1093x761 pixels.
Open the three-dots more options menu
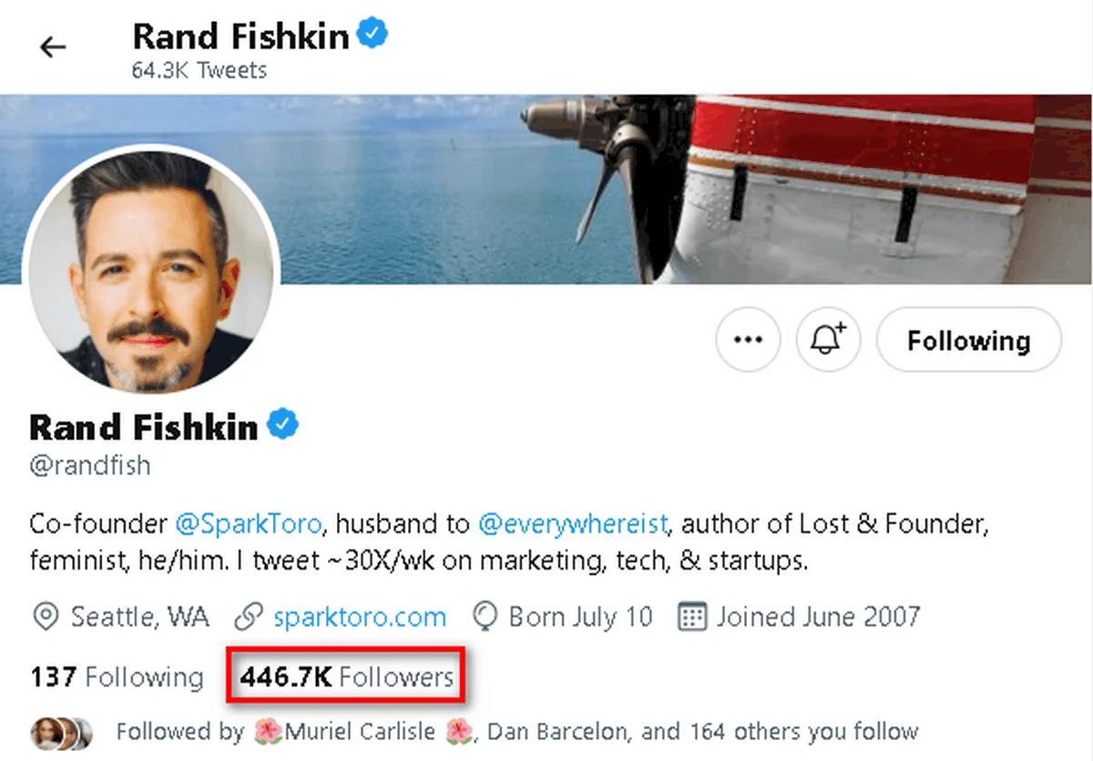click(x=748, y=340)
